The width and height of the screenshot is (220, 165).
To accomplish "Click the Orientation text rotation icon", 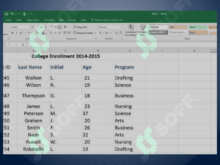I will 65,27.
